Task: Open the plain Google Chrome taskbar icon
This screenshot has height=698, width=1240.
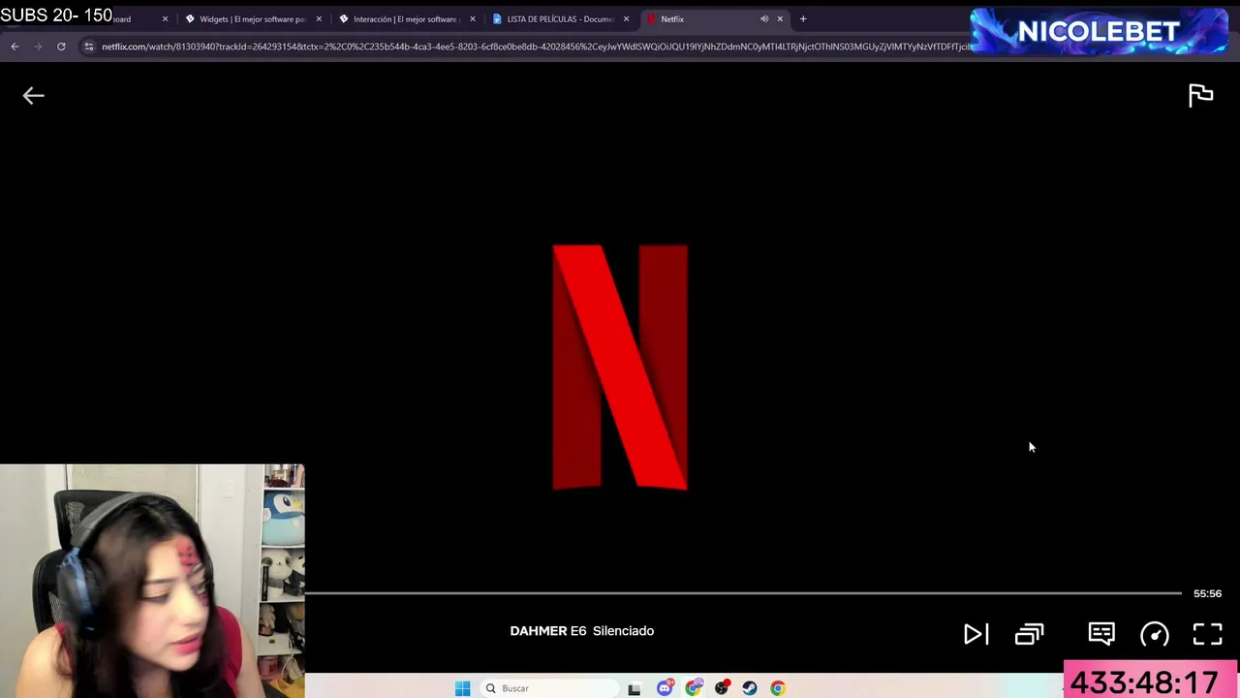Action: pos(778,688)
